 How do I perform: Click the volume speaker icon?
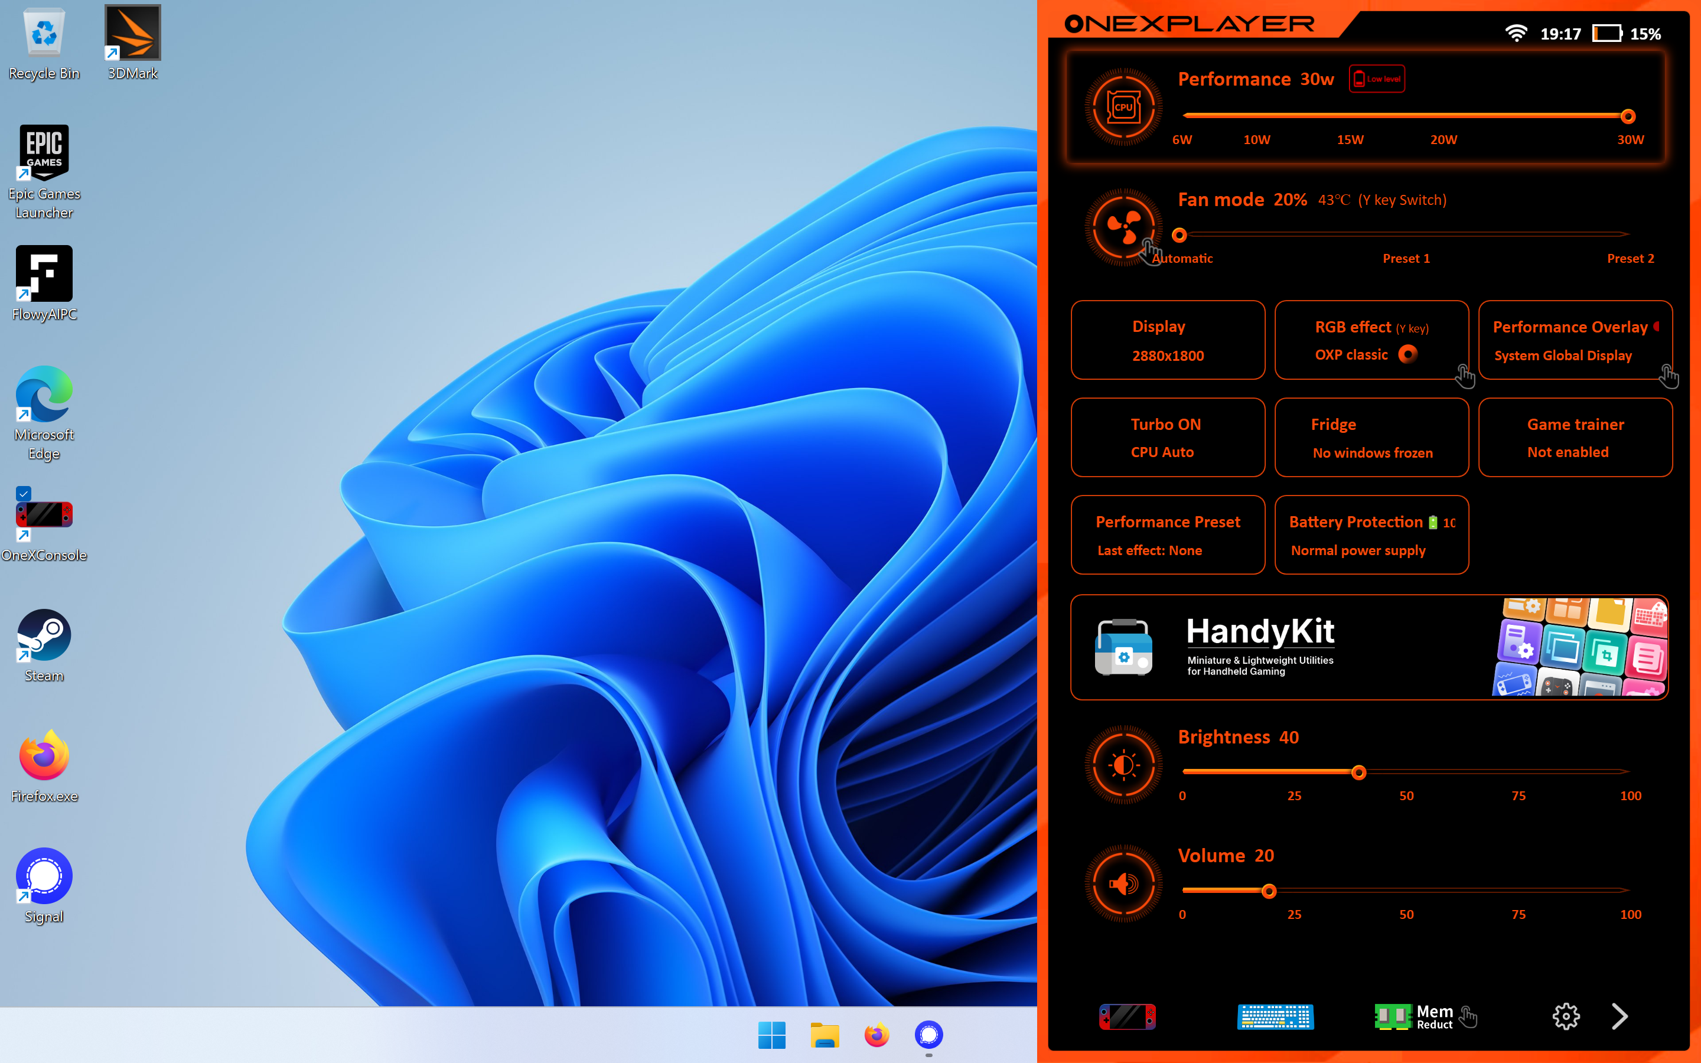click(1125, 883)
